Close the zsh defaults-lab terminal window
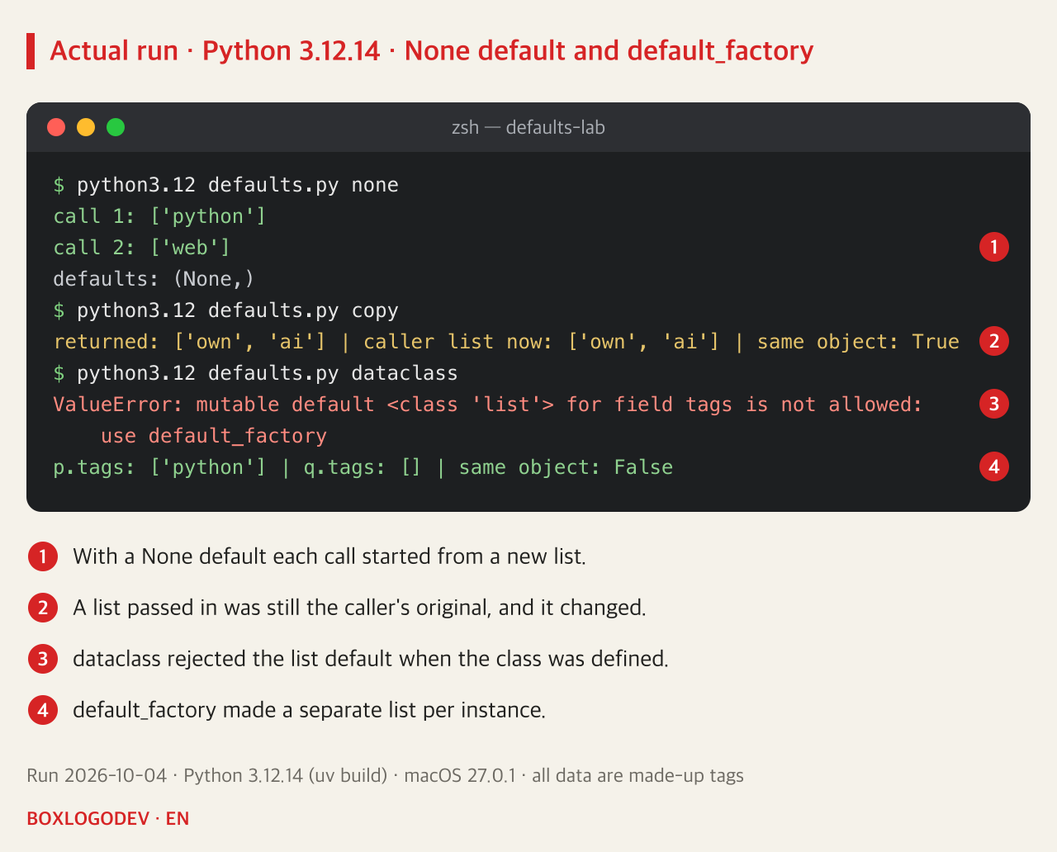This screenshot has height=852, width=1057. click(56, 127)
